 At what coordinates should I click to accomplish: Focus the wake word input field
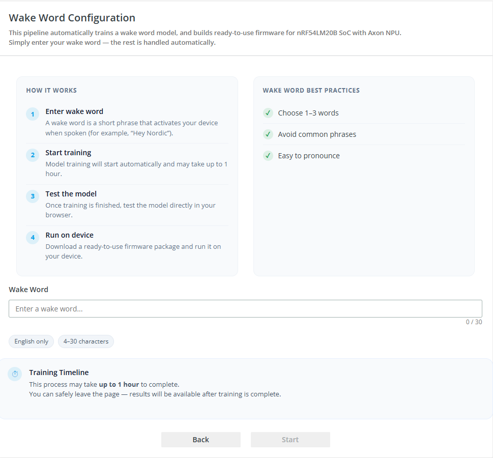[x=245, y=309]
